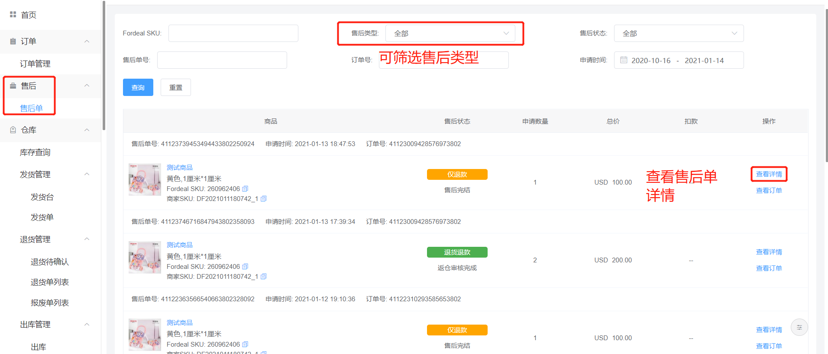Viewport: 828px width, 354px height.
Task: Click the calendar icon in 申请时间 field
Action: pos(624,60)
